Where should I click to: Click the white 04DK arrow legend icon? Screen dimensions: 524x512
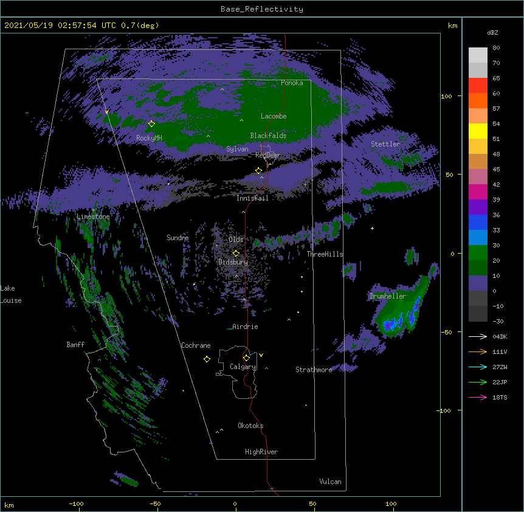pyautogui.click(x=478, y=336)
